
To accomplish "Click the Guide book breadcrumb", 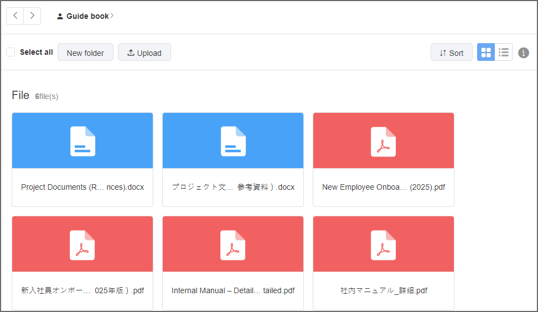I will tap(87, 17).
